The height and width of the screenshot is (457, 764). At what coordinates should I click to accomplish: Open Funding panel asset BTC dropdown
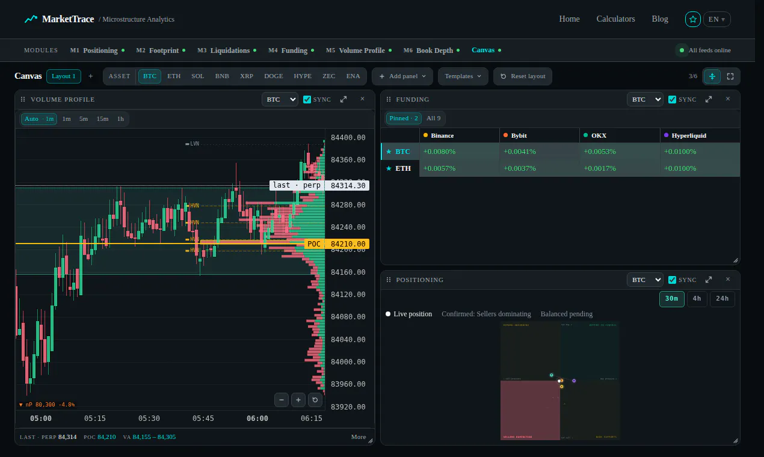click(x=645, y=99)
